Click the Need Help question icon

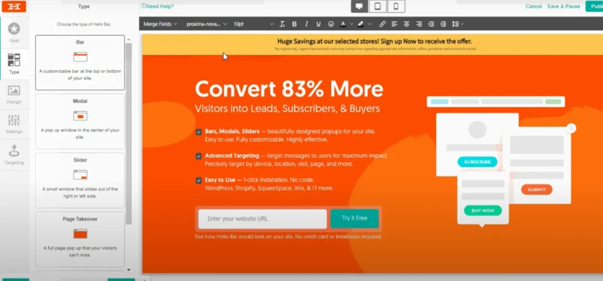tap(143, 6)
